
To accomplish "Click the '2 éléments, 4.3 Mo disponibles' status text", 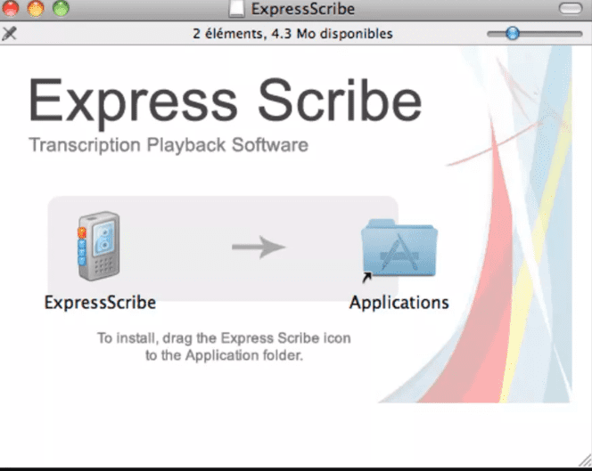I will point(292,34).
